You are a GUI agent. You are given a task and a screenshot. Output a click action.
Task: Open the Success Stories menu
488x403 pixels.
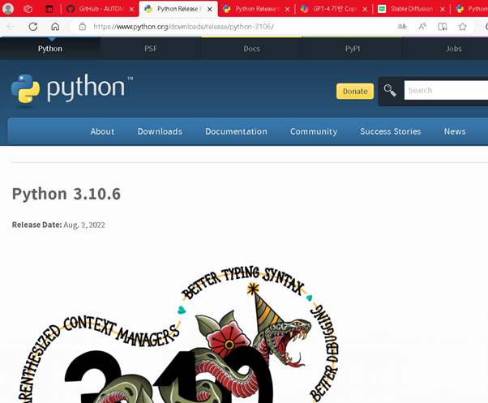click(x=390, y=131)
